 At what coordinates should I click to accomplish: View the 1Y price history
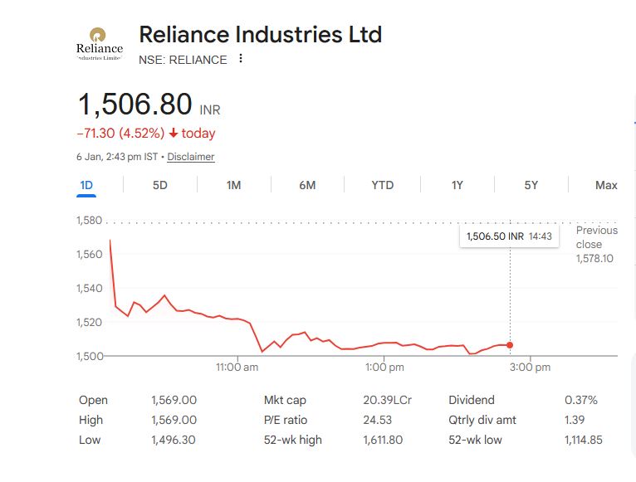[x=457, y=185]
